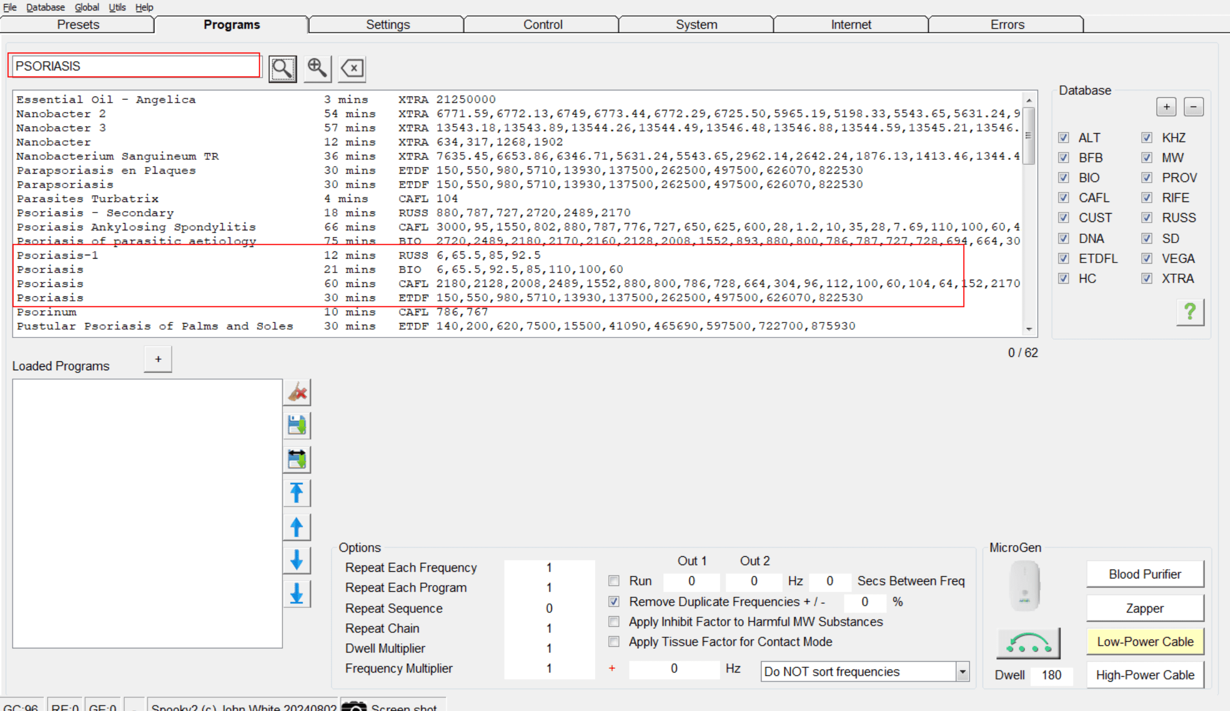This screenshot has height=711, width=1230.
Task: Toggle the VEGA database checkbox
Action: 1147,258
